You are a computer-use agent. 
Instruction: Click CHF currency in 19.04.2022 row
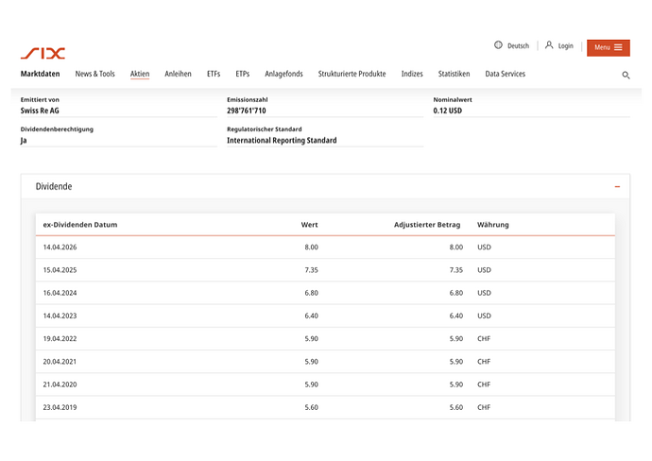click(484, 338)
